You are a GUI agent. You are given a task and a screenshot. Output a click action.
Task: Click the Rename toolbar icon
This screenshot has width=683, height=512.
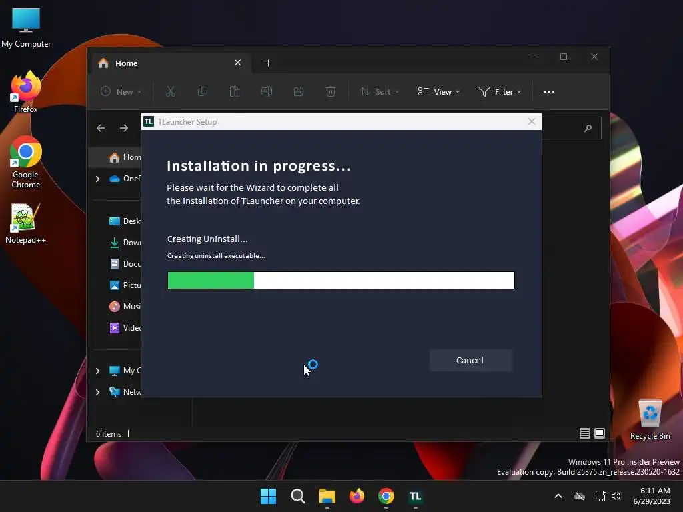tap(267, 91)
